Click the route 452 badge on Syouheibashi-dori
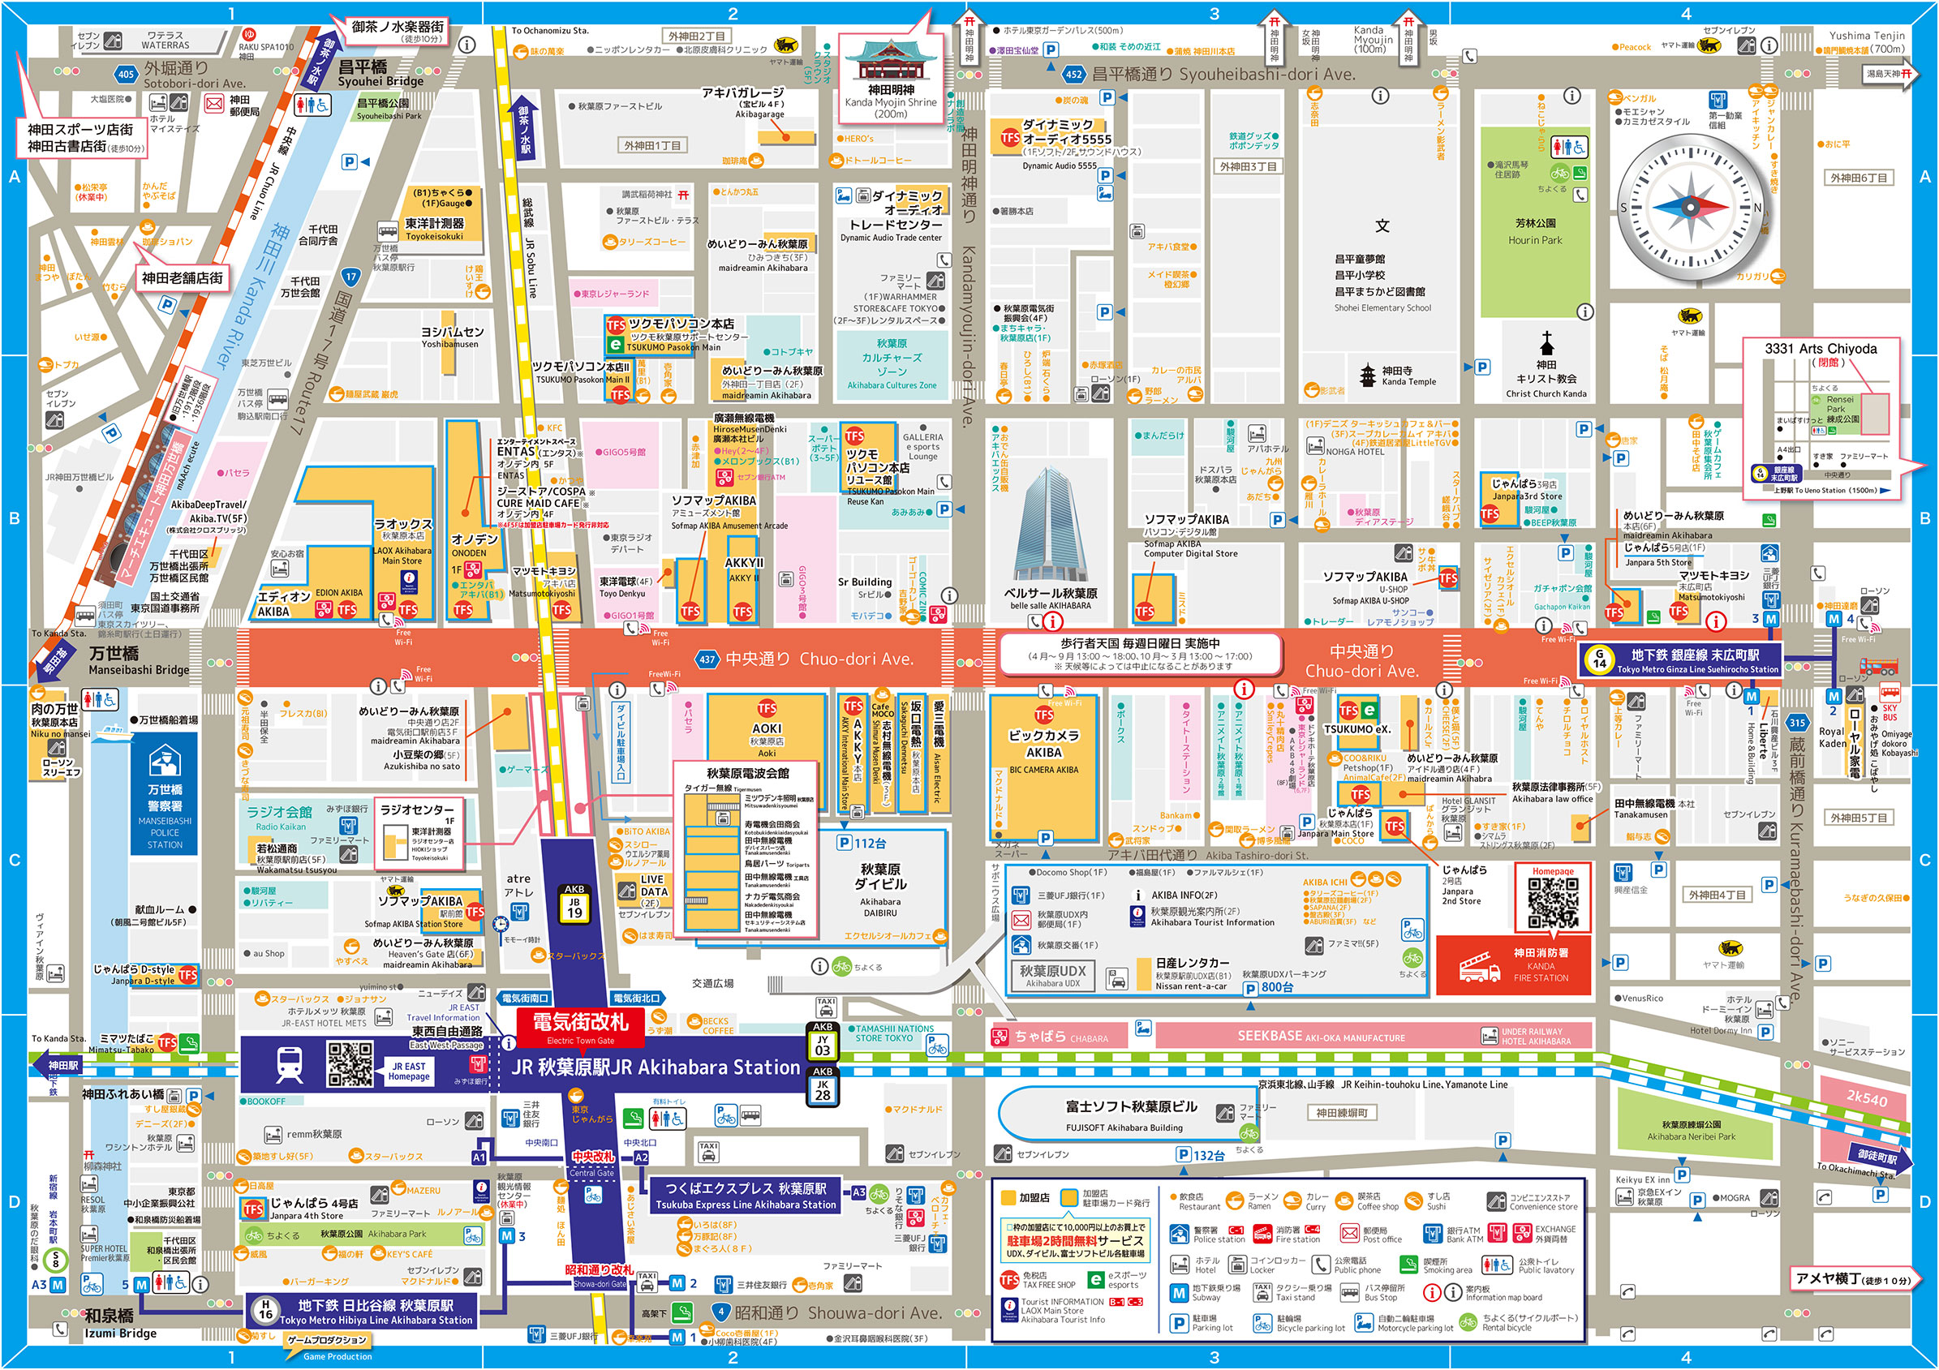This screenshot has width=1939, height=1370. click(x=1073, y=75)
